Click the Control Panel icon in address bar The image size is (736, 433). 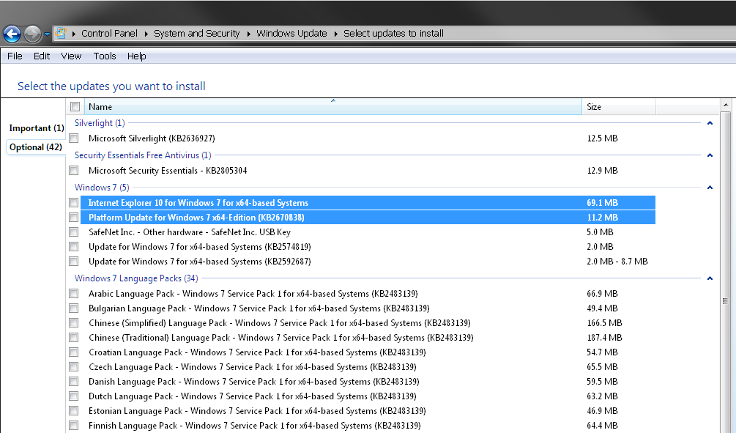62,34
